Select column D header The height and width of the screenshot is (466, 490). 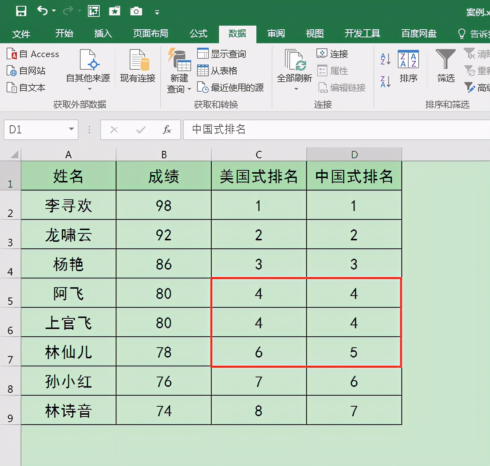point(354,154)
